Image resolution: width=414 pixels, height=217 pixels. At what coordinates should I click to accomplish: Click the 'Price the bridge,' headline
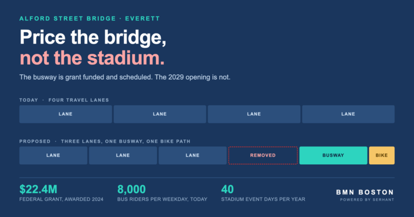pos(93,37)
